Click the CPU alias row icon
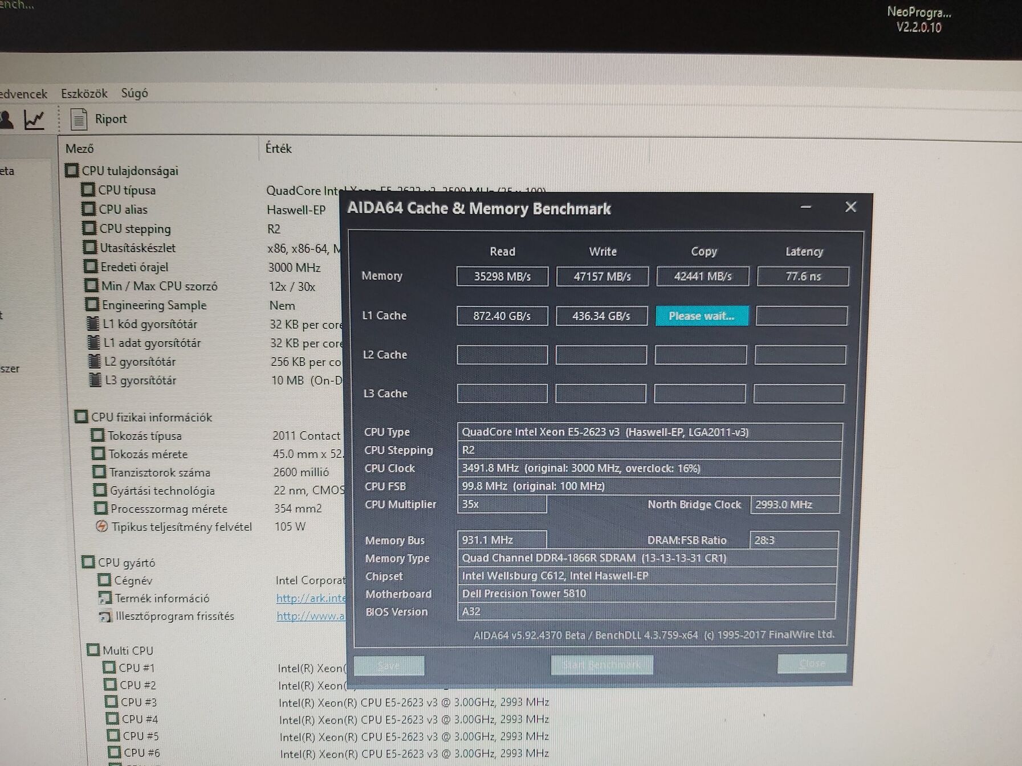This screenshot has height=766, width=1022. click(89, 208)
